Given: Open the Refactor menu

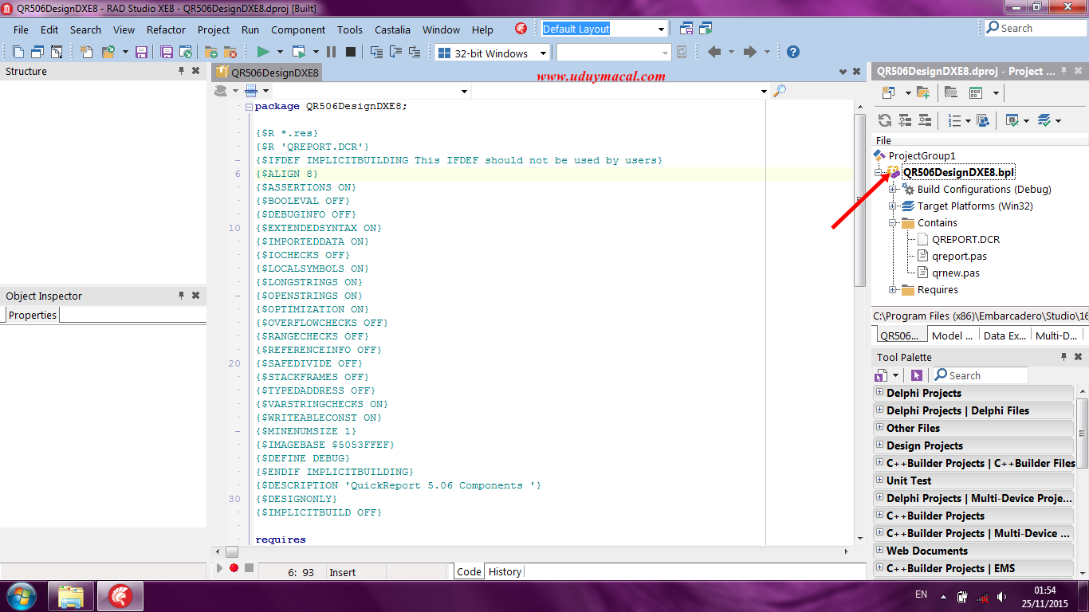Looking at the screenshot, I should (x=166, y=29).
